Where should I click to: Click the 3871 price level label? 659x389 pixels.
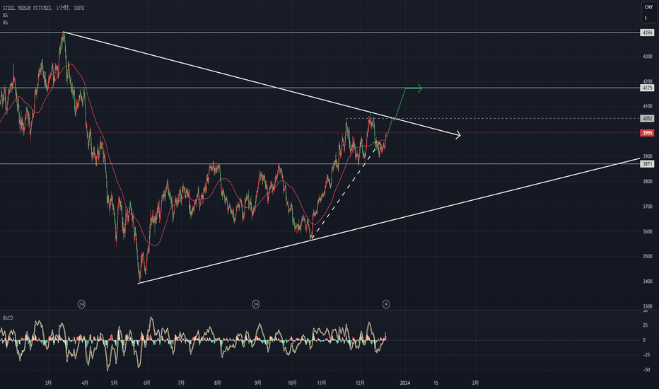point(647,163)
